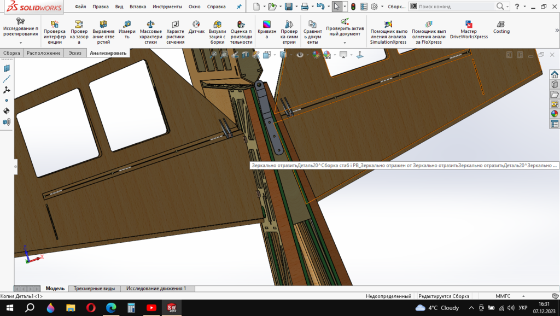Switch to Исследование движения 1 tab
This screenshot has width=560, height=316.
(x=156, y=288)
